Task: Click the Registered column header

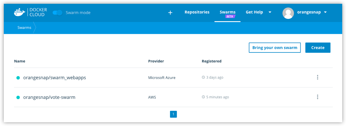Action: click(x=212, y=61)
